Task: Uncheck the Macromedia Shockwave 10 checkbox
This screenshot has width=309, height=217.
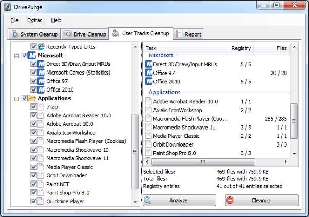Action: coord(33,150)
